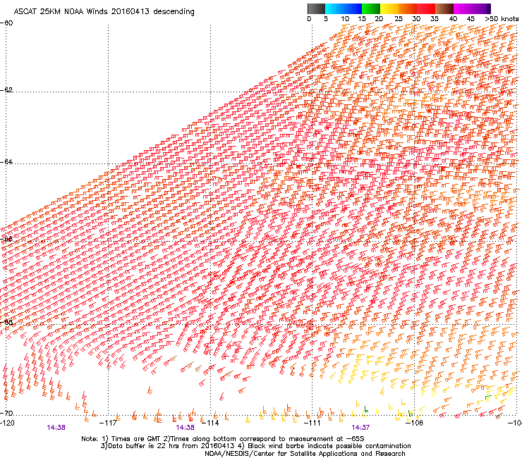This screenshot has height=458, width=522.
Task: Select the green 15-20 knots color segment
Action: (x=371, y=8)
